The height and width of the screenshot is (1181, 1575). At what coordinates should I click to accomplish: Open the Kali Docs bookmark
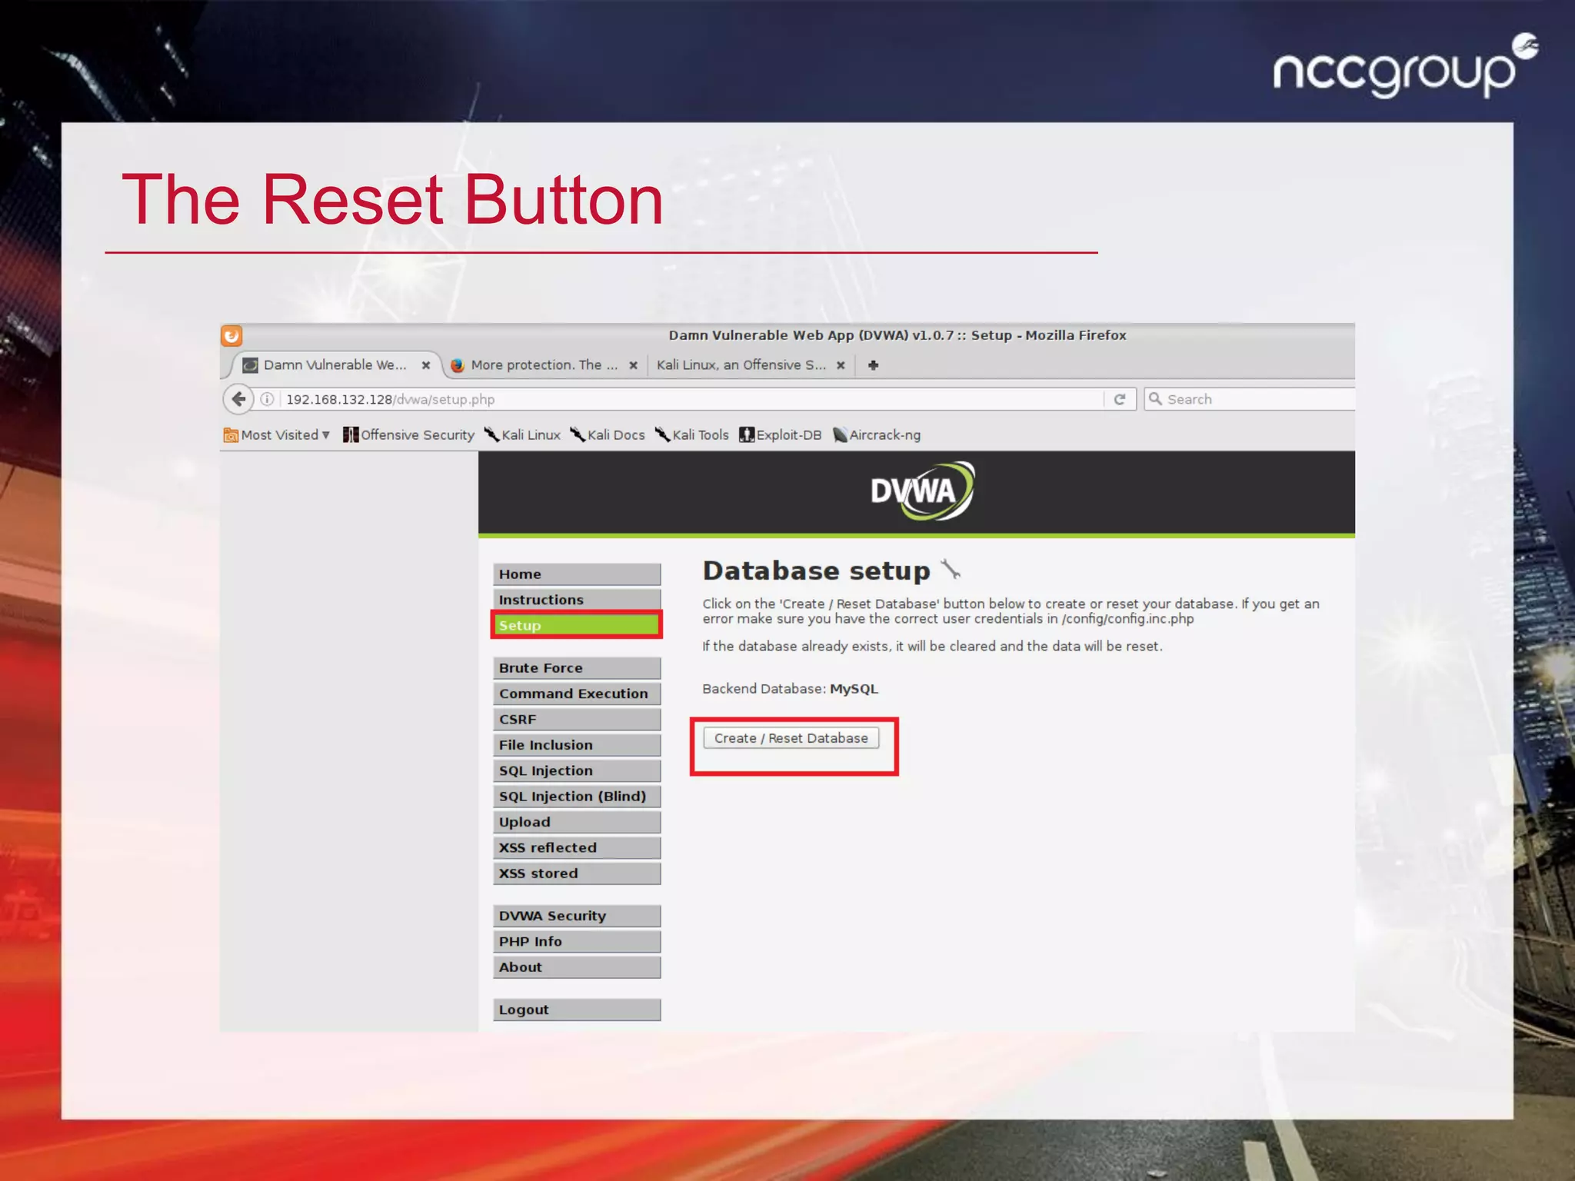[608, 435]
